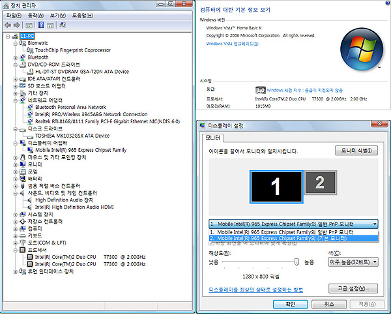
Task: Click the 해상도 resolution slider handle
Action: point(297,262)
